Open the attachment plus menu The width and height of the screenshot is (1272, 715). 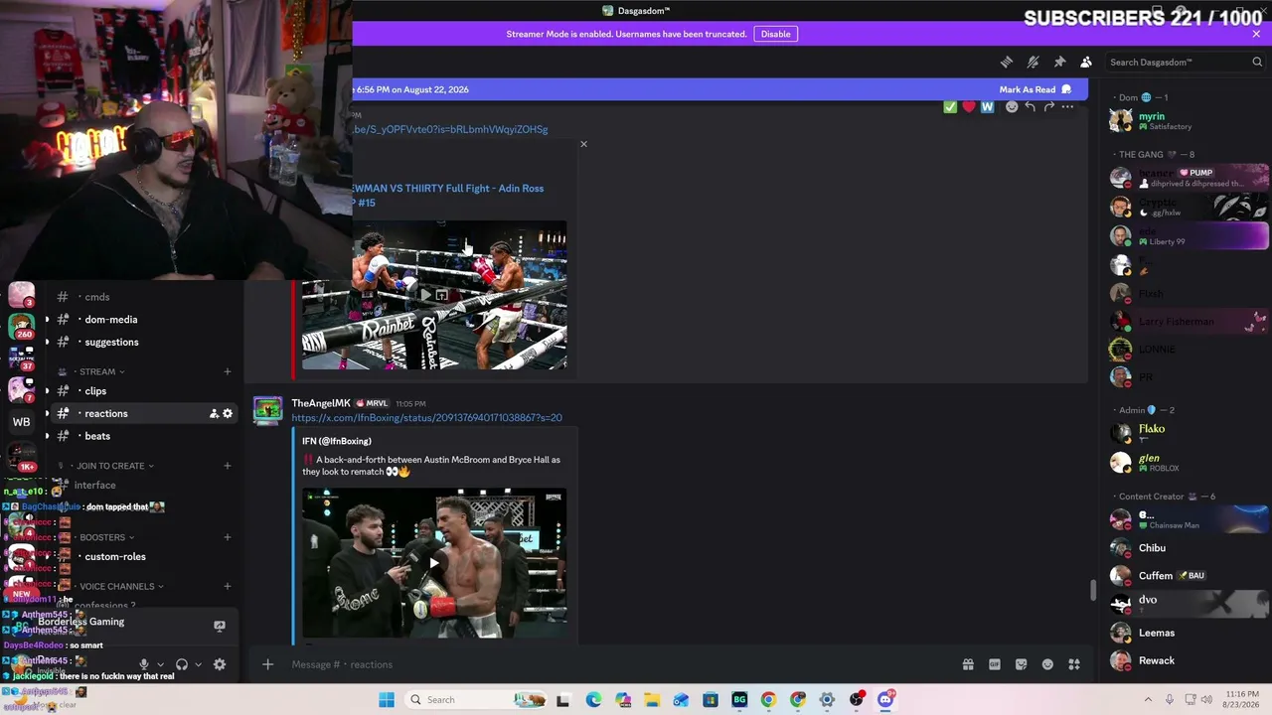(267, 664)
